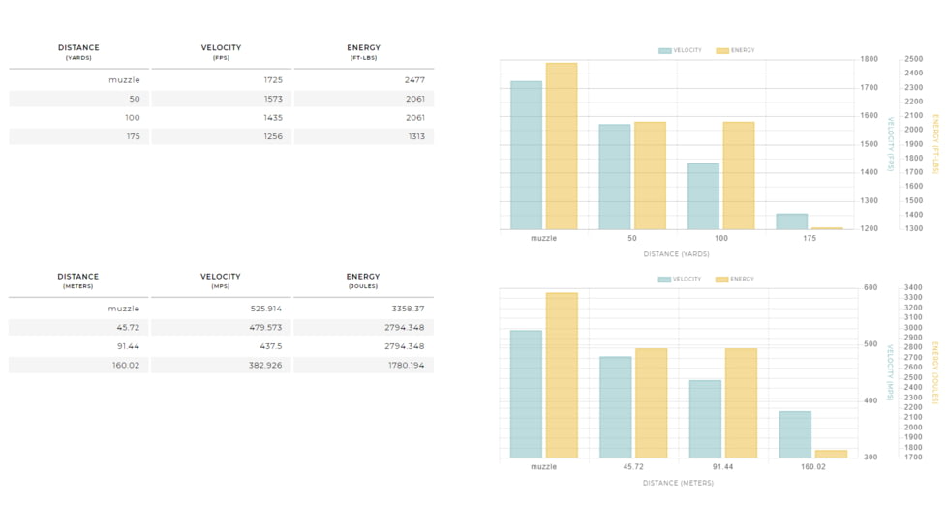The width and height of the screenshot is (947, 532).
Task: Click the DISTANCE (METERS) table column header
Action: pyautogui.click(x=78, y=281)
